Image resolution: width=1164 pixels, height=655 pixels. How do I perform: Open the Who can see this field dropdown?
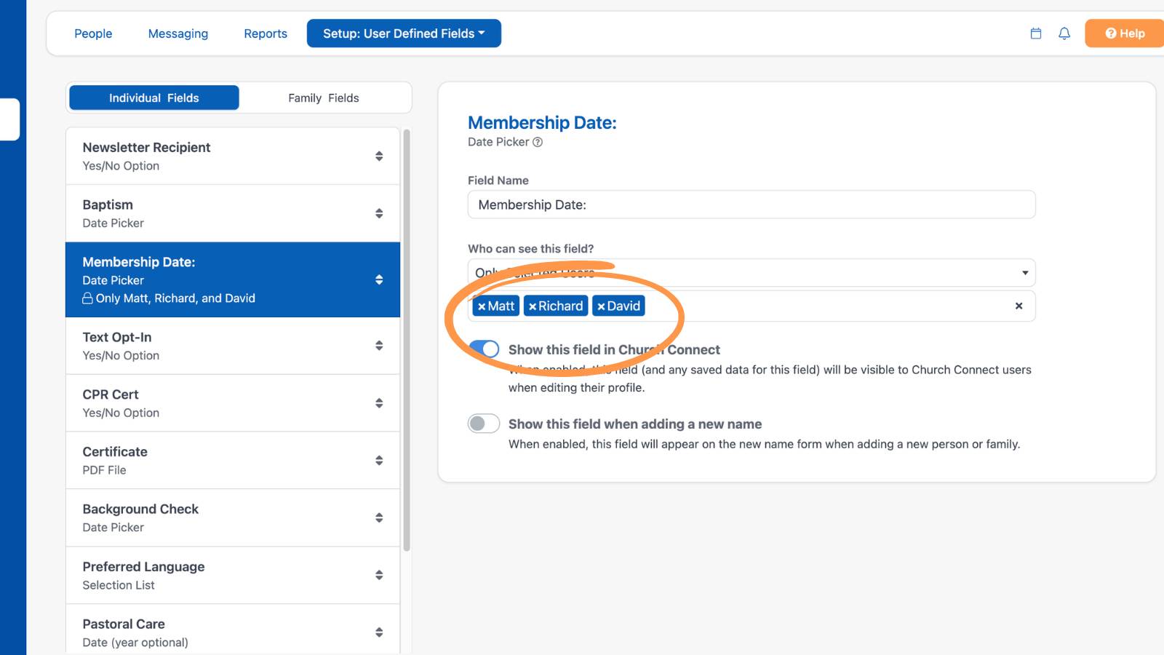coord(752,273)
